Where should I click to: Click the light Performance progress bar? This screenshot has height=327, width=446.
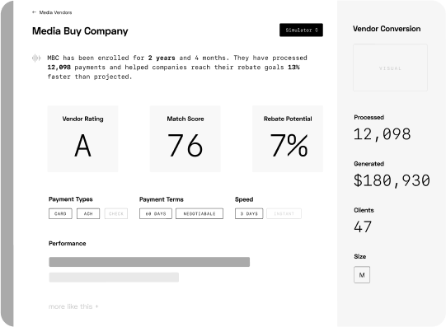click(x=114, y=277)
